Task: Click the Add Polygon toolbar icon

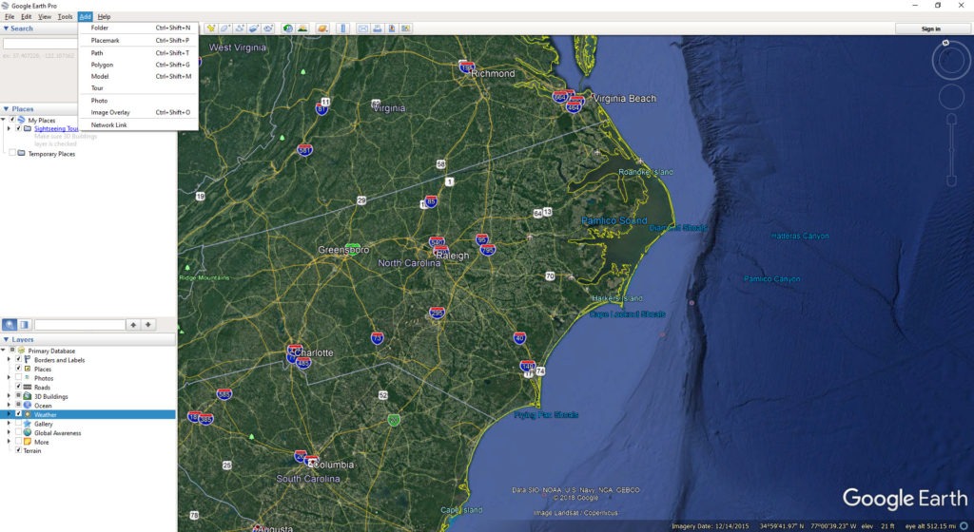Action: [225, 28]
